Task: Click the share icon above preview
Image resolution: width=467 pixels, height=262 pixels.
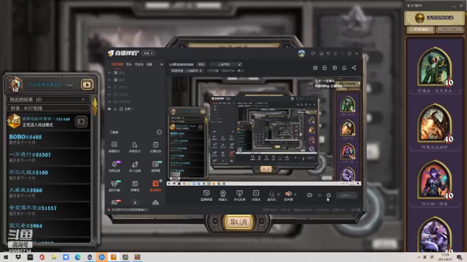Action: pyautogui.click(x=354, y=68)
